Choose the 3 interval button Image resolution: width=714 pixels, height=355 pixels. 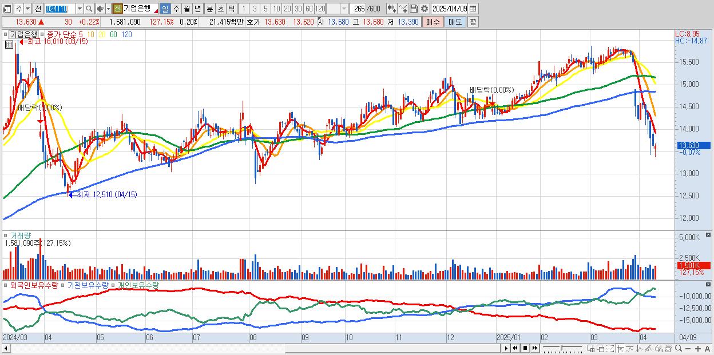click(x=255, y=9)
